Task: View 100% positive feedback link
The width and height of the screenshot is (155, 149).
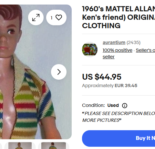Action: [x=118, y=50]
